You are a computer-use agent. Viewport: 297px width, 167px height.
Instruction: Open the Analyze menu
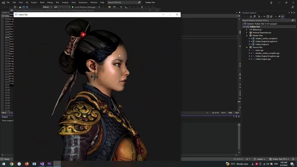pos(65,2)
